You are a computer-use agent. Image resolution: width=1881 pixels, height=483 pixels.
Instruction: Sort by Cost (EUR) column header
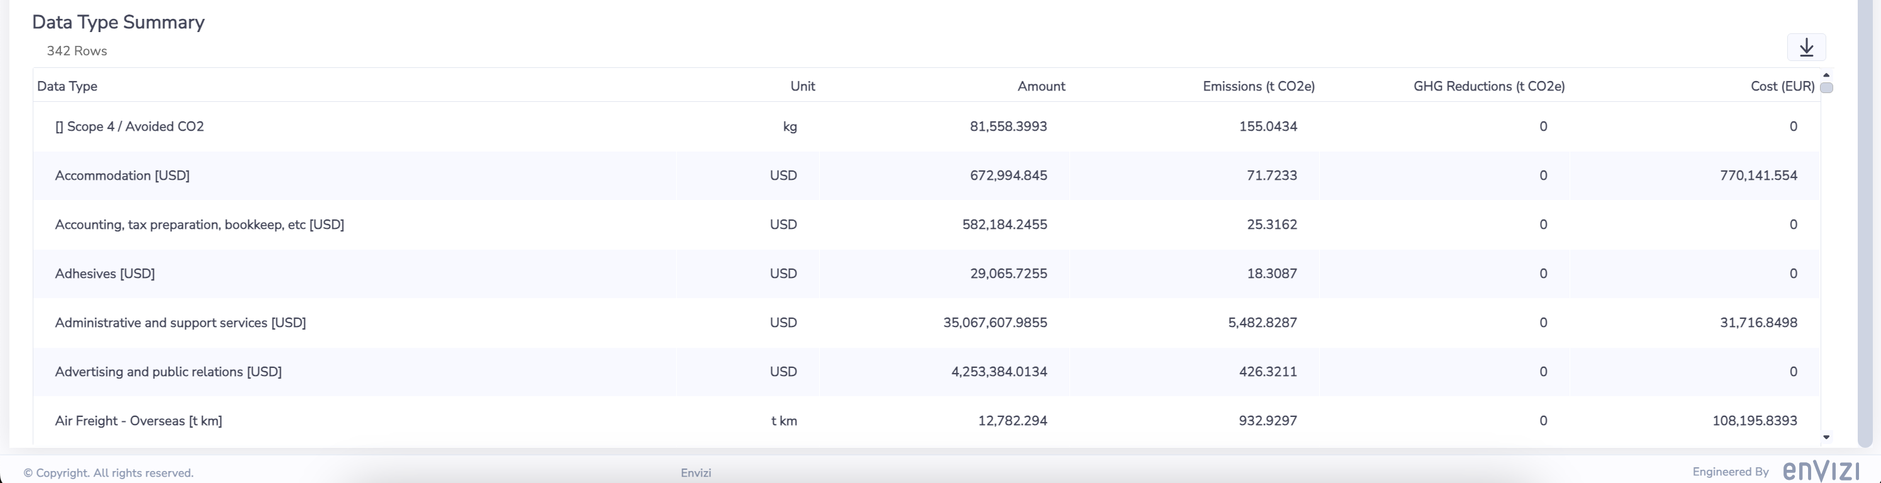(x=1782, y=86)
